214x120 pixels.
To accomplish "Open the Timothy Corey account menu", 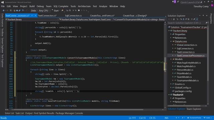I will coord(201,6).
